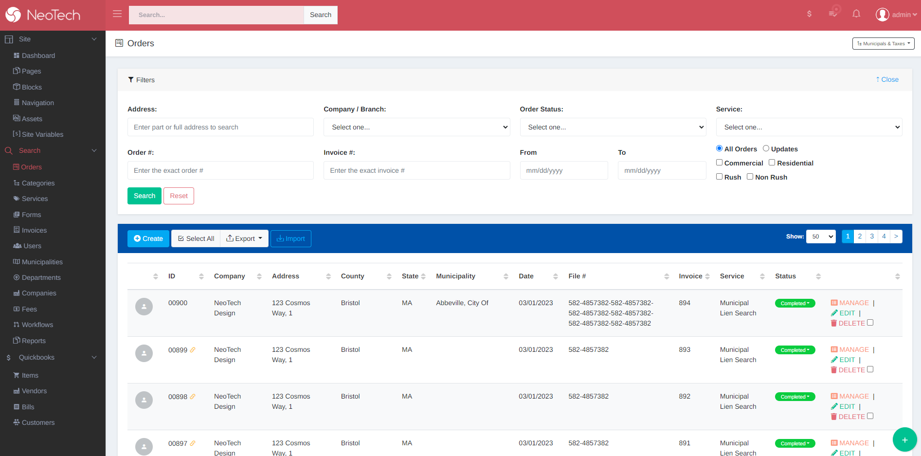Image resolution: width=921 pixels, height=456 pixels.
Task: Click the Import button
Action: click(x=291, y=238)
